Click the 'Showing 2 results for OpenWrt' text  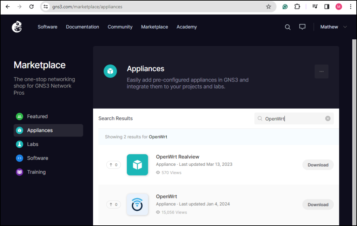pos(136,137)
